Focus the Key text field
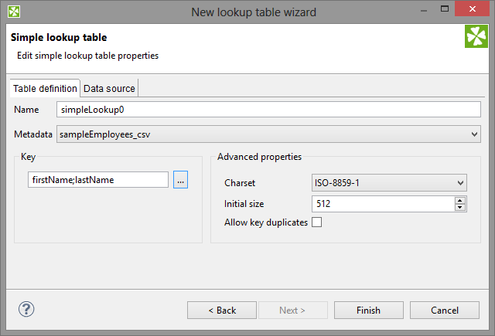Image resolution: width=495 pixels, height=336 pixels. (x=99, y=180)
